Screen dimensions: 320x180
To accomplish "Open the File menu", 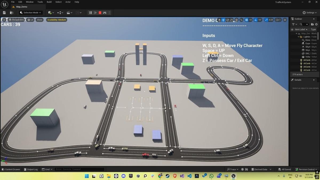I will point(13,2).
